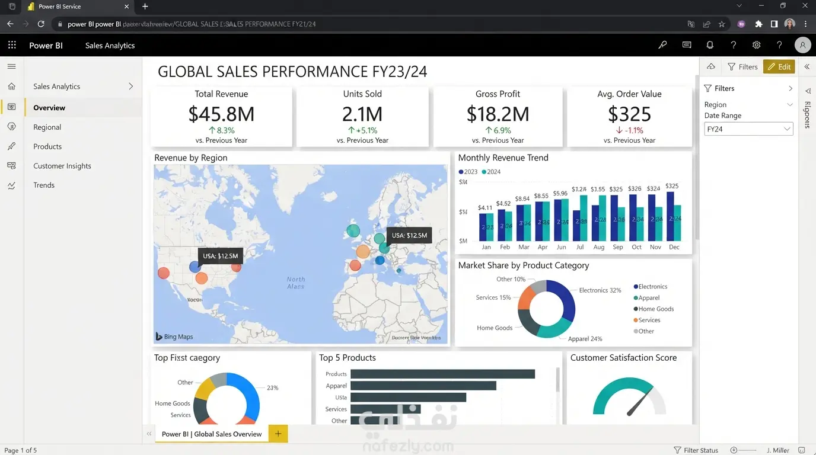Open the settings gear icon
The image size is (816, 455).
point(756,45)
